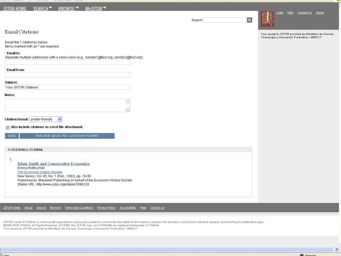Image resolution: width=341 pixels, height=256 pixels.
Task: Click the horizontal page scrollbar
Action: [167, 249]
